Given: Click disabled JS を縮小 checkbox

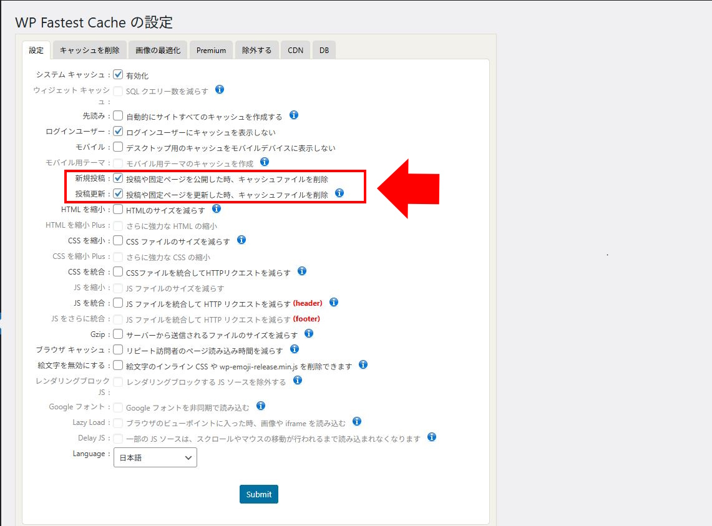Looking at the screenshot, I should click(x=118, y=288).
